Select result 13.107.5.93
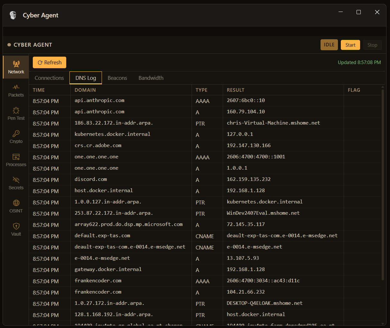 [243, 258]
